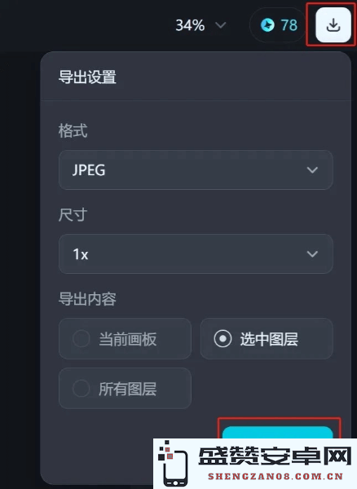Click the chevron arrow in the JPEG field

312,170
